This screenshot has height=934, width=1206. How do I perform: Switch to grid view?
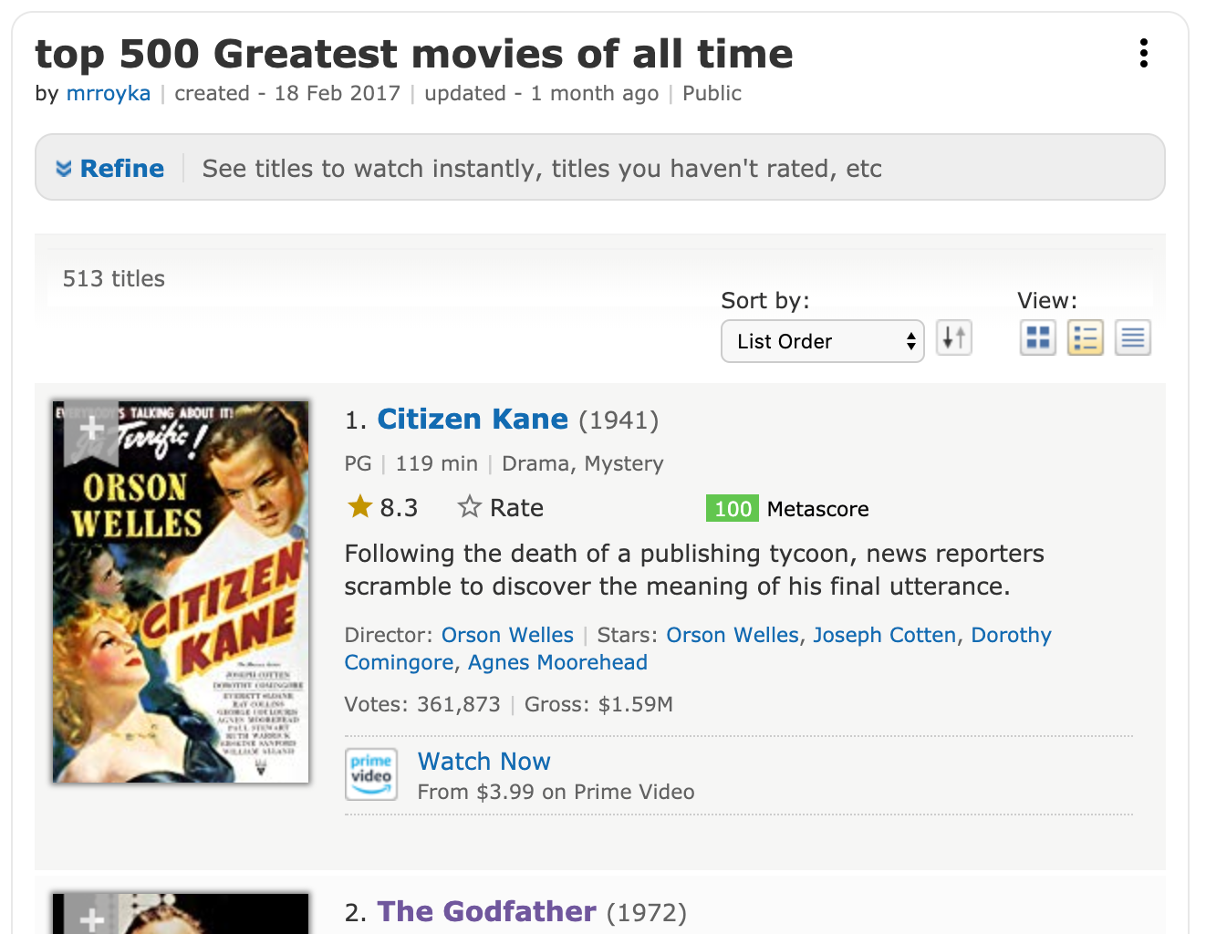point(1038,337)
